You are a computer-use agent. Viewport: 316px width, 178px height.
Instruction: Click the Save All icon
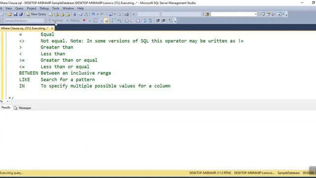(x=21, y=14)
